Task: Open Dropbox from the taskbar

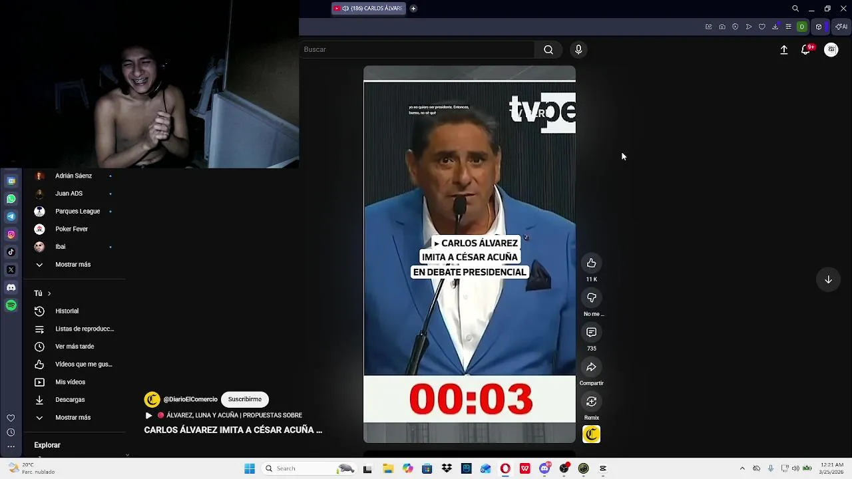Action: (447, 469)
